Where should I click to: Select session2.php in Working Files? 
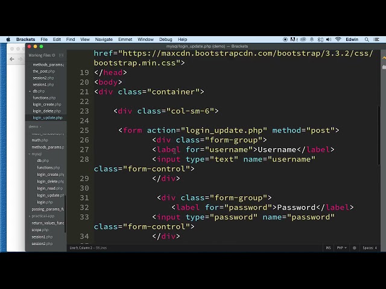43,78
